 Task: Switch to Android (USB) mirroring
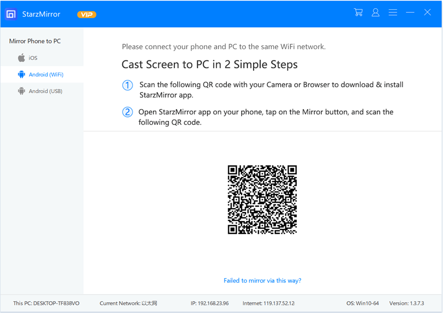[x=42, y=91]
